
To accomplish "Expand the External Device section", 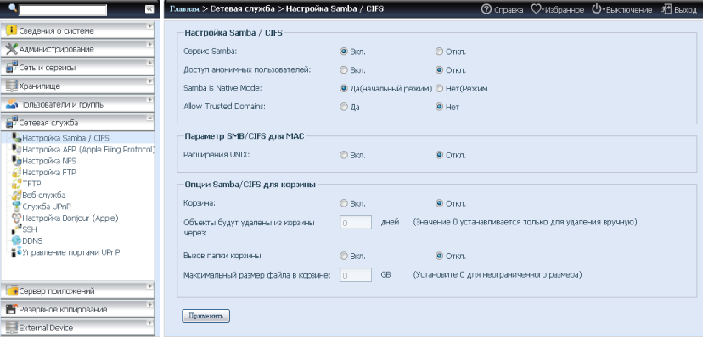I will coord(149,323).
